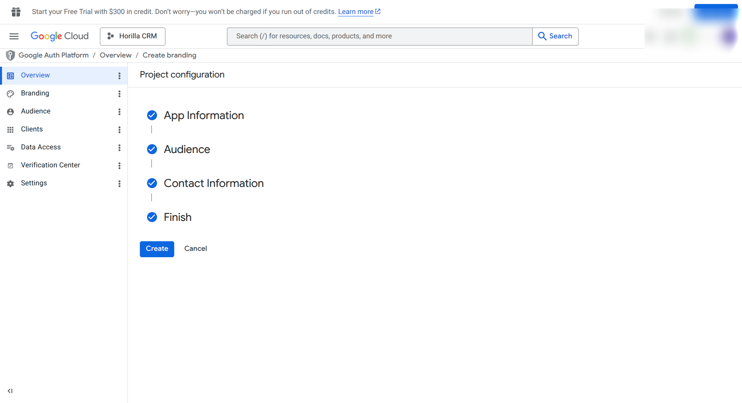The height and width of the screenshot is (403, 742).
Task: Open more options for Verification Center
Action: pyautogui.click(x=119, y=165)
